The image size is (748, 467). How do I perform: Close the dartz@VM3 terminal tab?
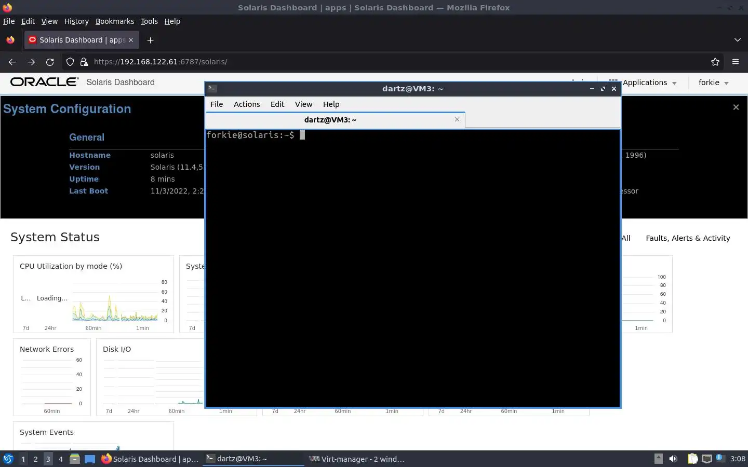coord(457,119)
